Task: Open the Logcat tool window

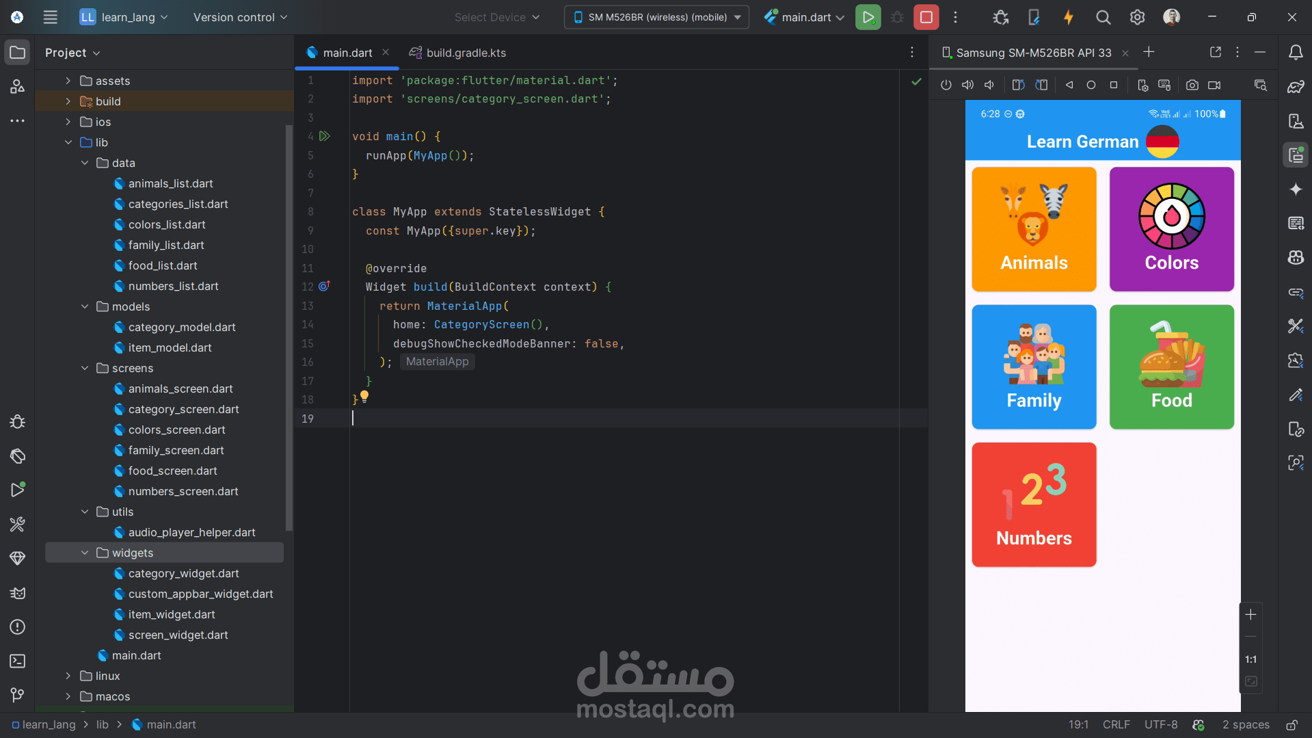Action: 18,593
